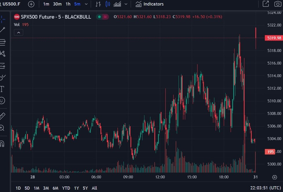Screen dimensions: 283x192
Task: Open the XABCD pattern tool
Action: point(3,54)
